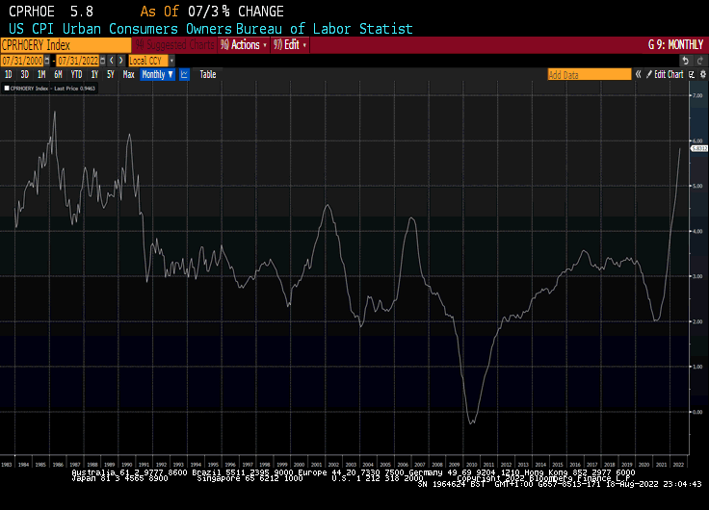Viewport: 709px width, 510px height.
Task: Click the CPRHOERY Index security field
Action: 65,44
